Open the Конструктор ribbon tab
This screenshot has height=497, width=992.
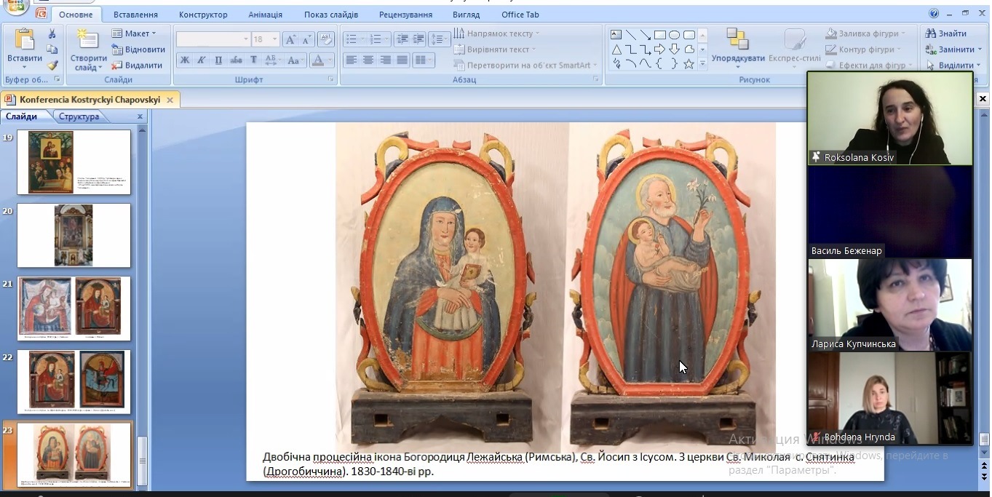[203, 15]
